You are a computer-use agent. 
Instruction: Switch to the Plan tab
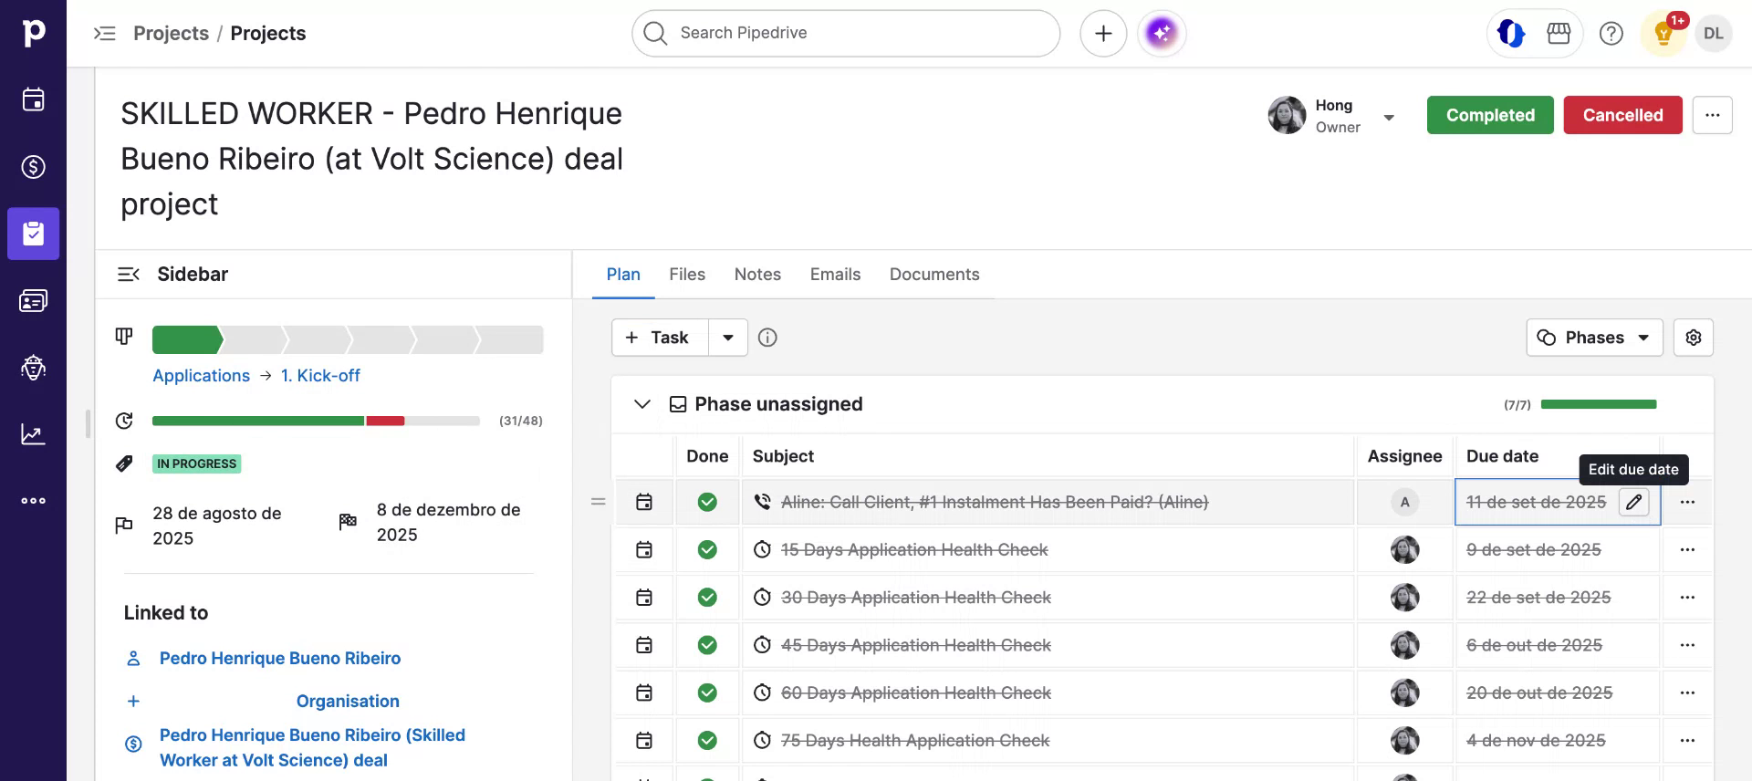[x=623, y=275]
